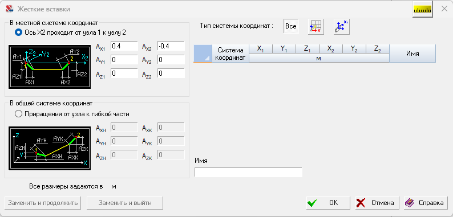
Task: Click the global coordinate system diagram
Action: [50, 148]
